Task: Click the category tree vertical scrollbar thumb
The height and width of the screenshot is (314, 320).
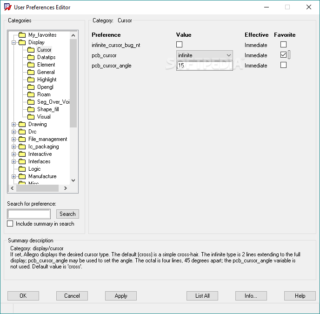Action: tap(73, 83)
